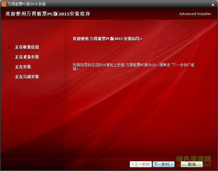Image resolution: width=218 pixels, height=171 pixels.
Task: Select the 正在准备安装 step label
Action: [x=27, y=57]
